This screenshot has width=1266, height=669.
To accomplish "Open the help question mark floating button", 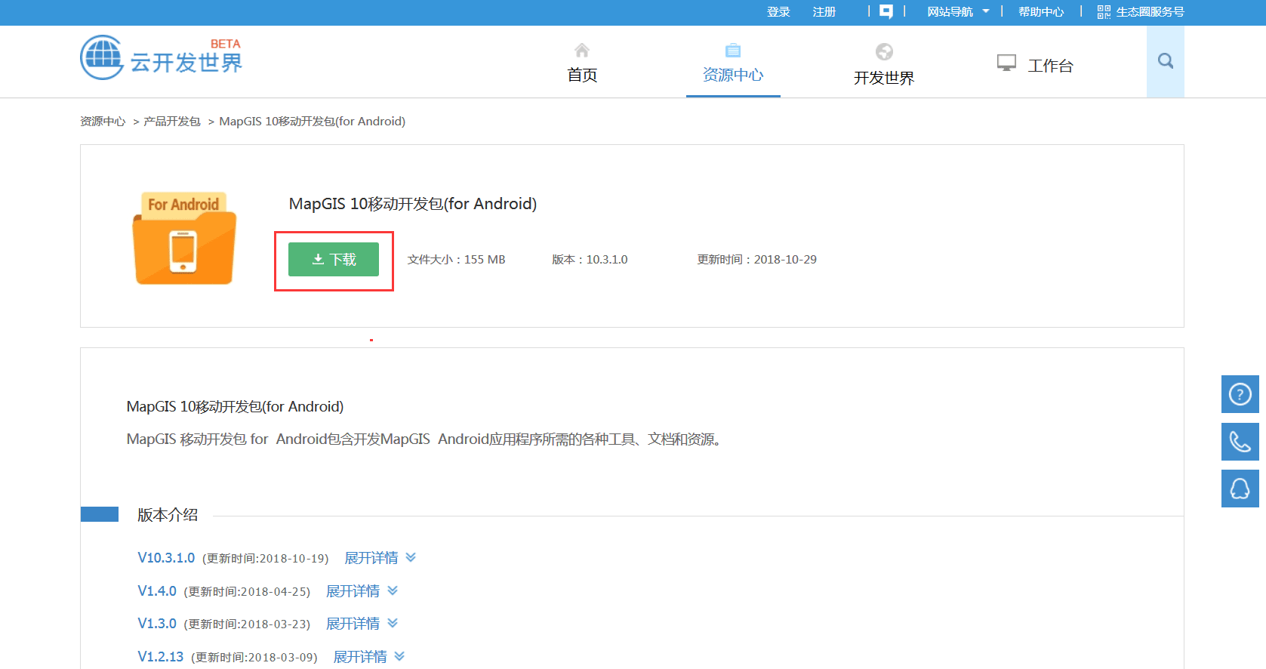I will coord(1240,394).
